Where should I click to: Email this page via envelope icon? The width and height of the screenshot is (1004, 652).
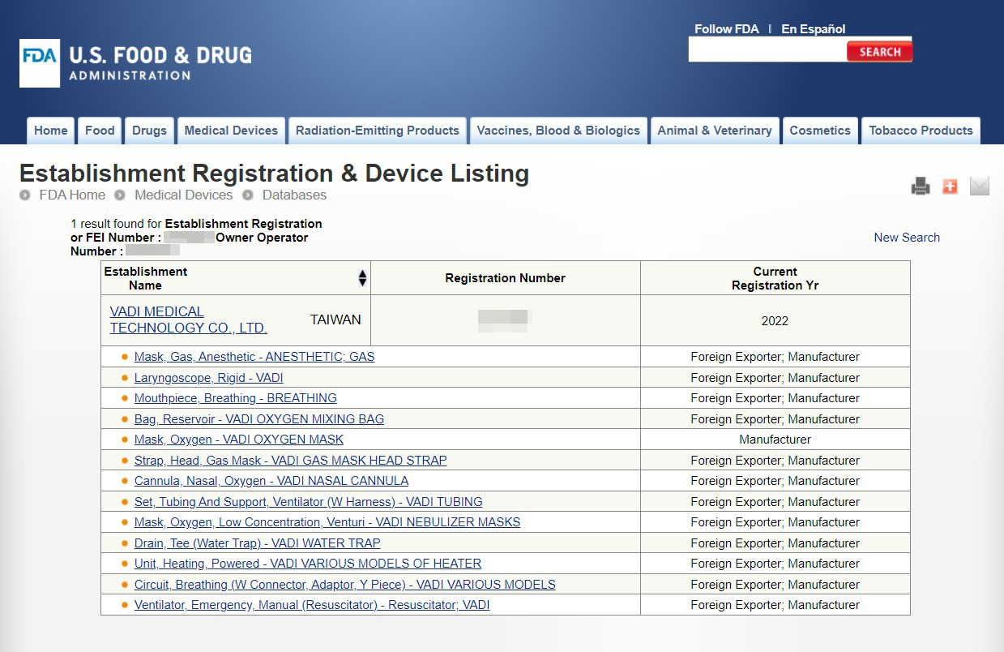980,187
